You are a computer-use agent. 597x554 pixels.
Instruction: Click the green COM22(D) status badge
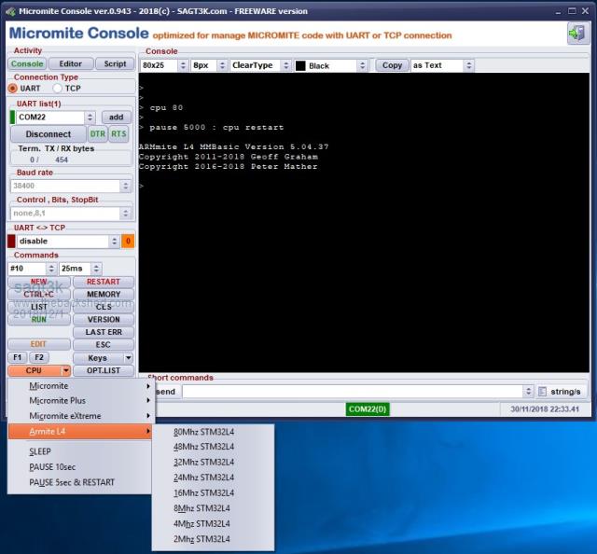tap(368, 409)
